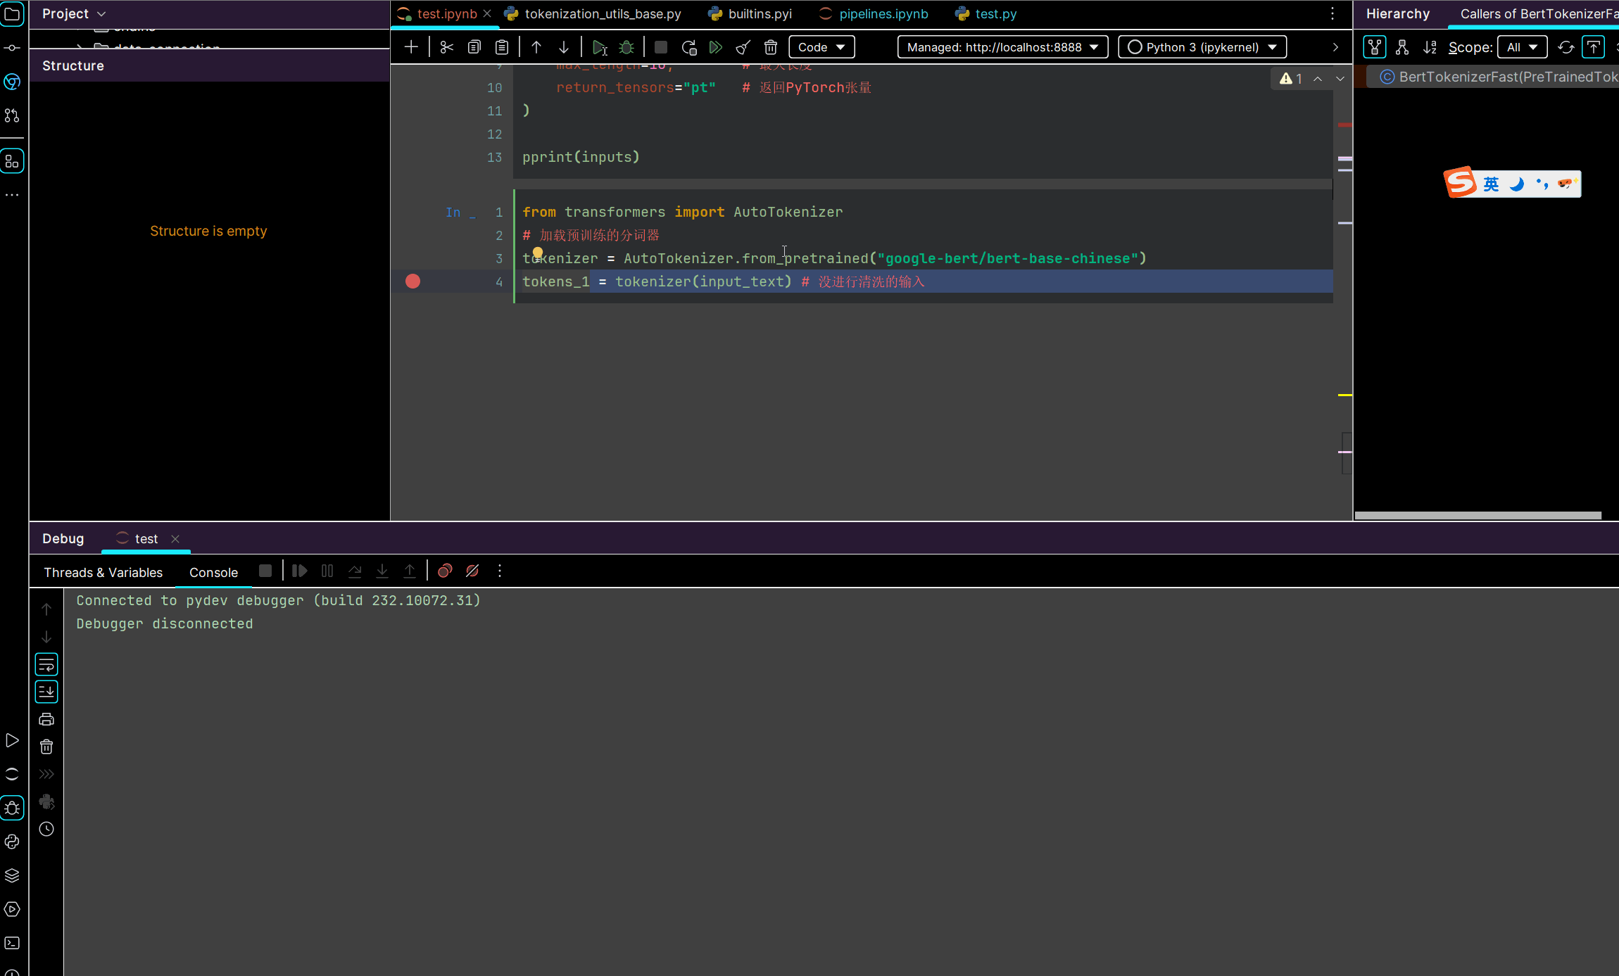Click the debug cell bug icon

(626, 47)
